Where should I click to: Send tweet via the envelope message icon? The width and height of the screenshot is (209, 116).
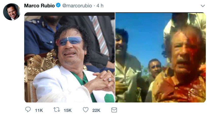pos(114,110)
